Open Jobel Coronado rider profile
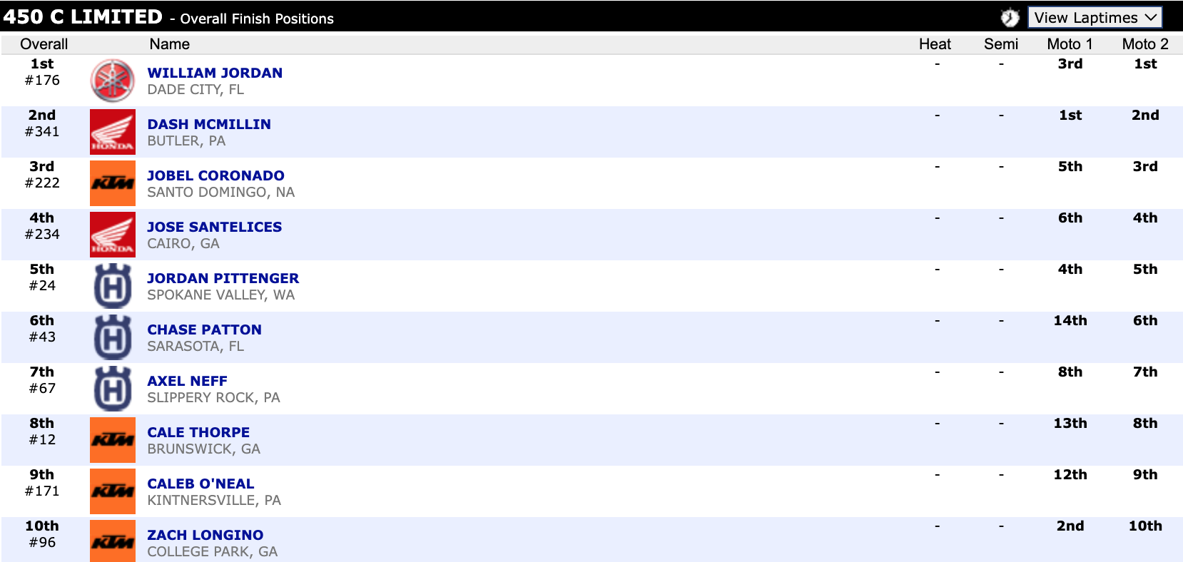The width and height of the screenshot is (1183, 562). (x=215, y=175)
